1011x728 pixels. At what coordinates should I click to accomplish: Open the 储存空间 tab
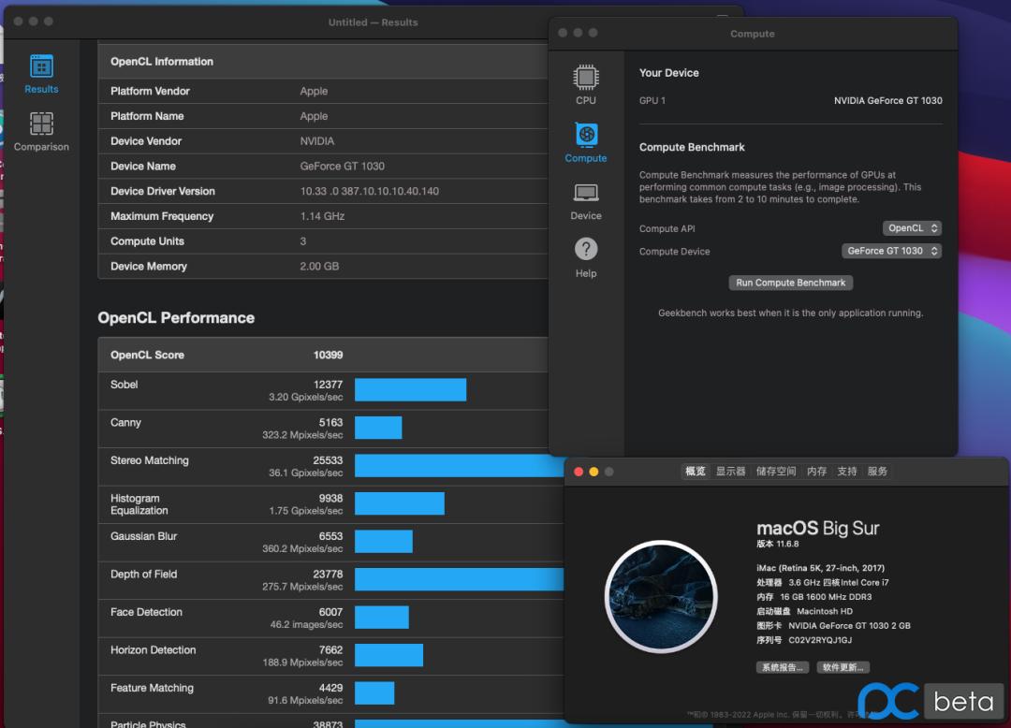point(776,472)
